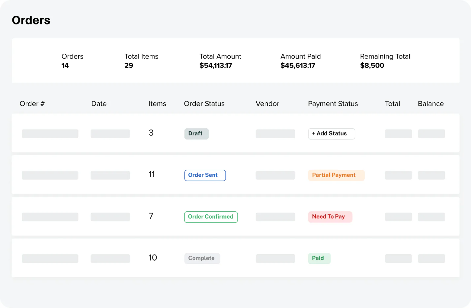Click the Partial Payment status badge
This screenshot has height=308, width=471.
click(x=336, y=175)
